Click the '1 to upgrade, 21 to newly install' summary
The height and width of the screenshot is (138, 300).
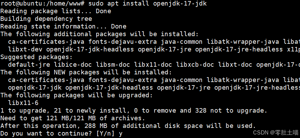click(x=134, y=111)
